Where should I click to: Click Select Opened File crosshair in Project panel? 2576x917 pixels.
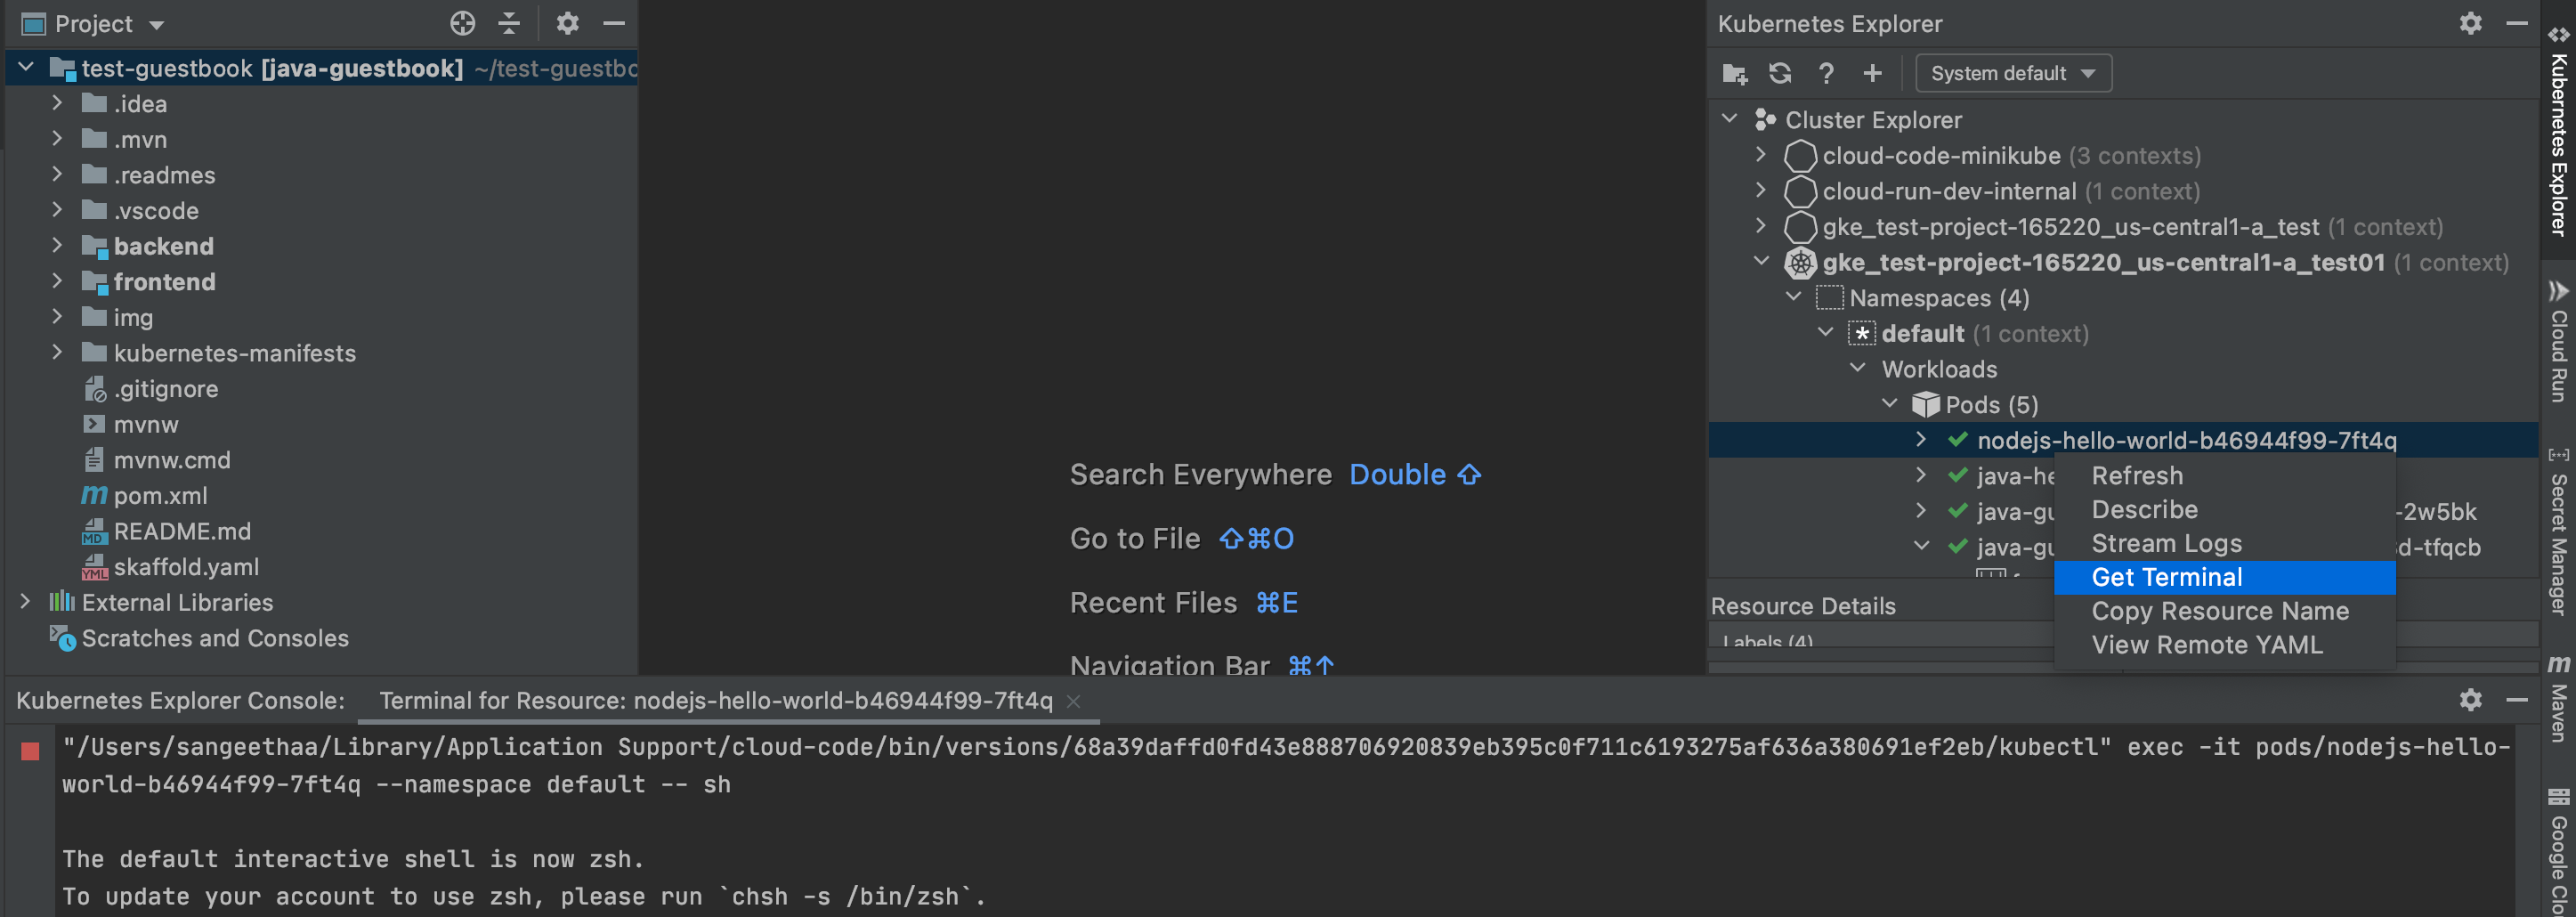[463, 23]
